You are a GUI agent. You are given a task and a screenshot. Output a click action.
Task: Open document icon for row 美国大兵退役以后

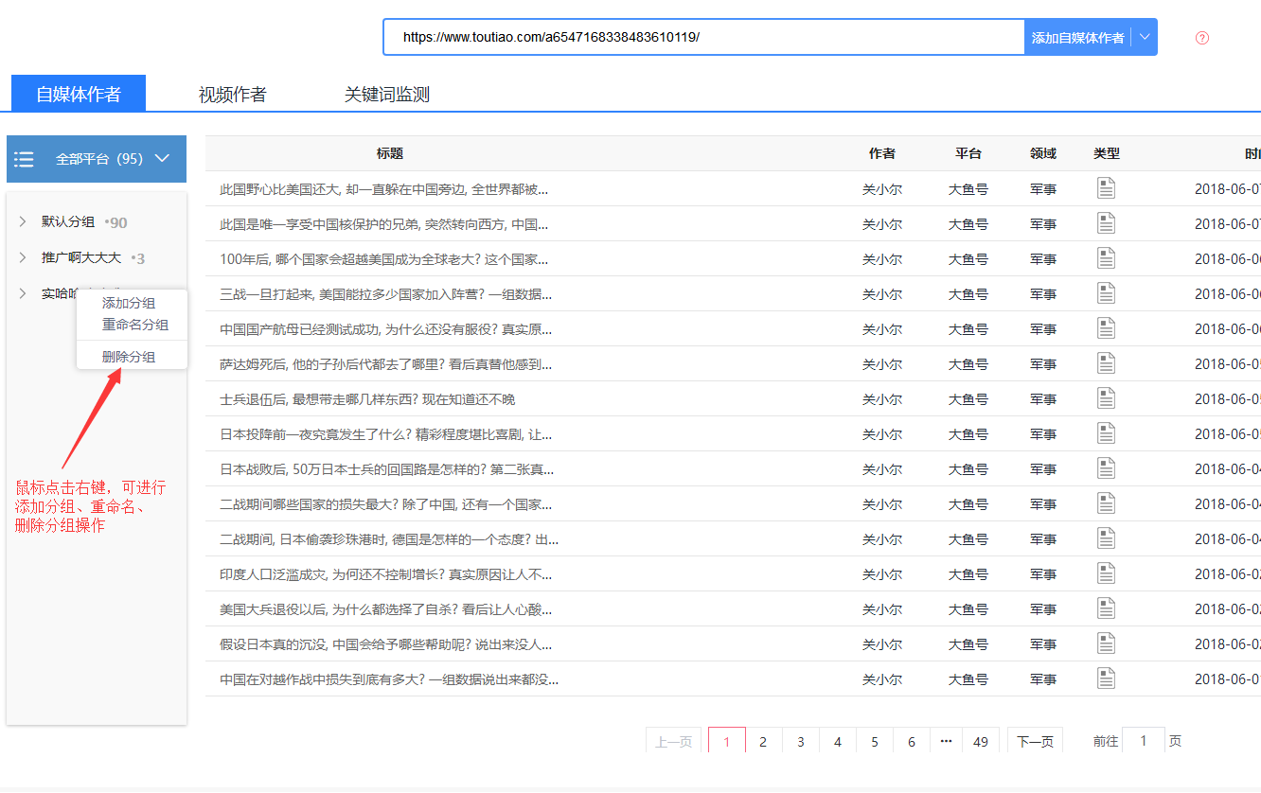coord(1106,608)
